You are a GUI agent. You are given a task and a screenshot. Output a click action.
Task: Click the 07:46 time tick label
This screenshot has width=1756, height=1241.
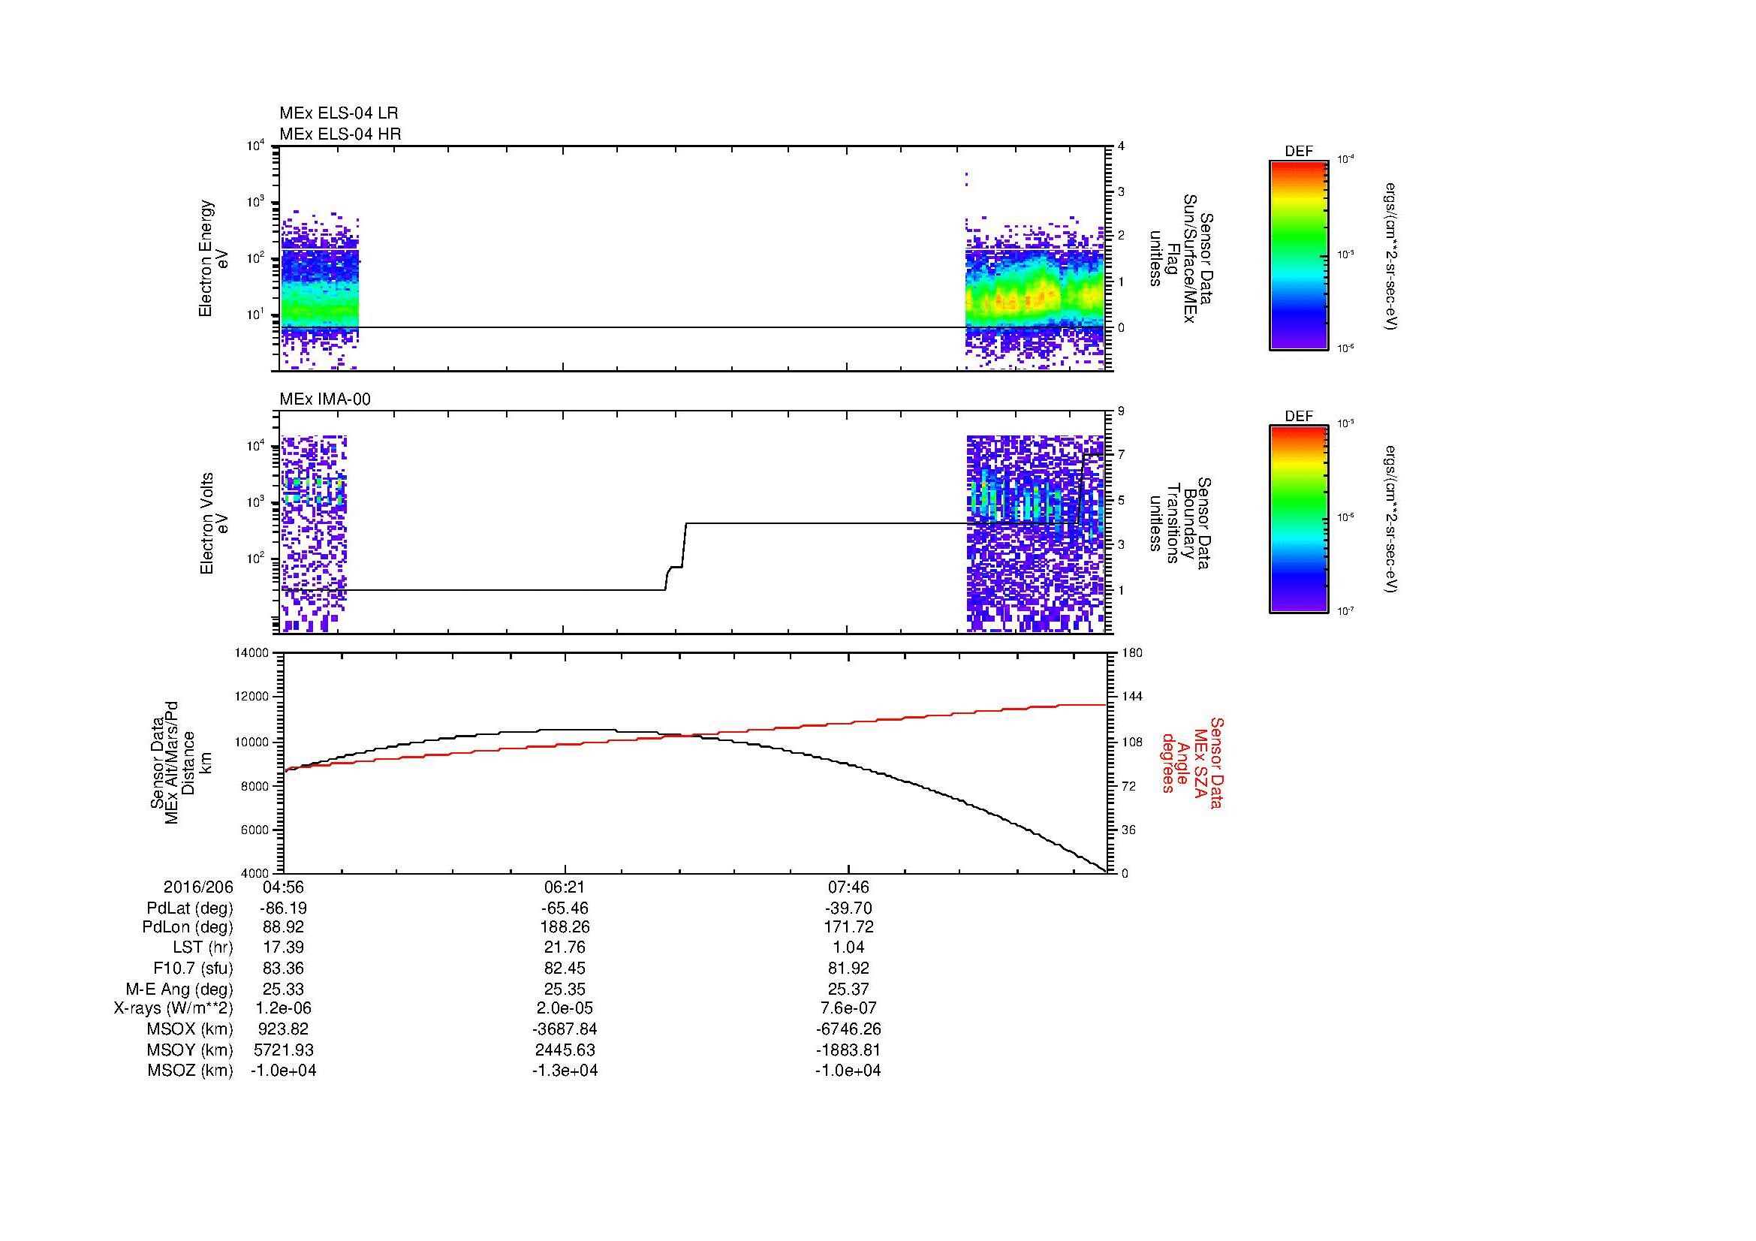[x=848, y=887]
